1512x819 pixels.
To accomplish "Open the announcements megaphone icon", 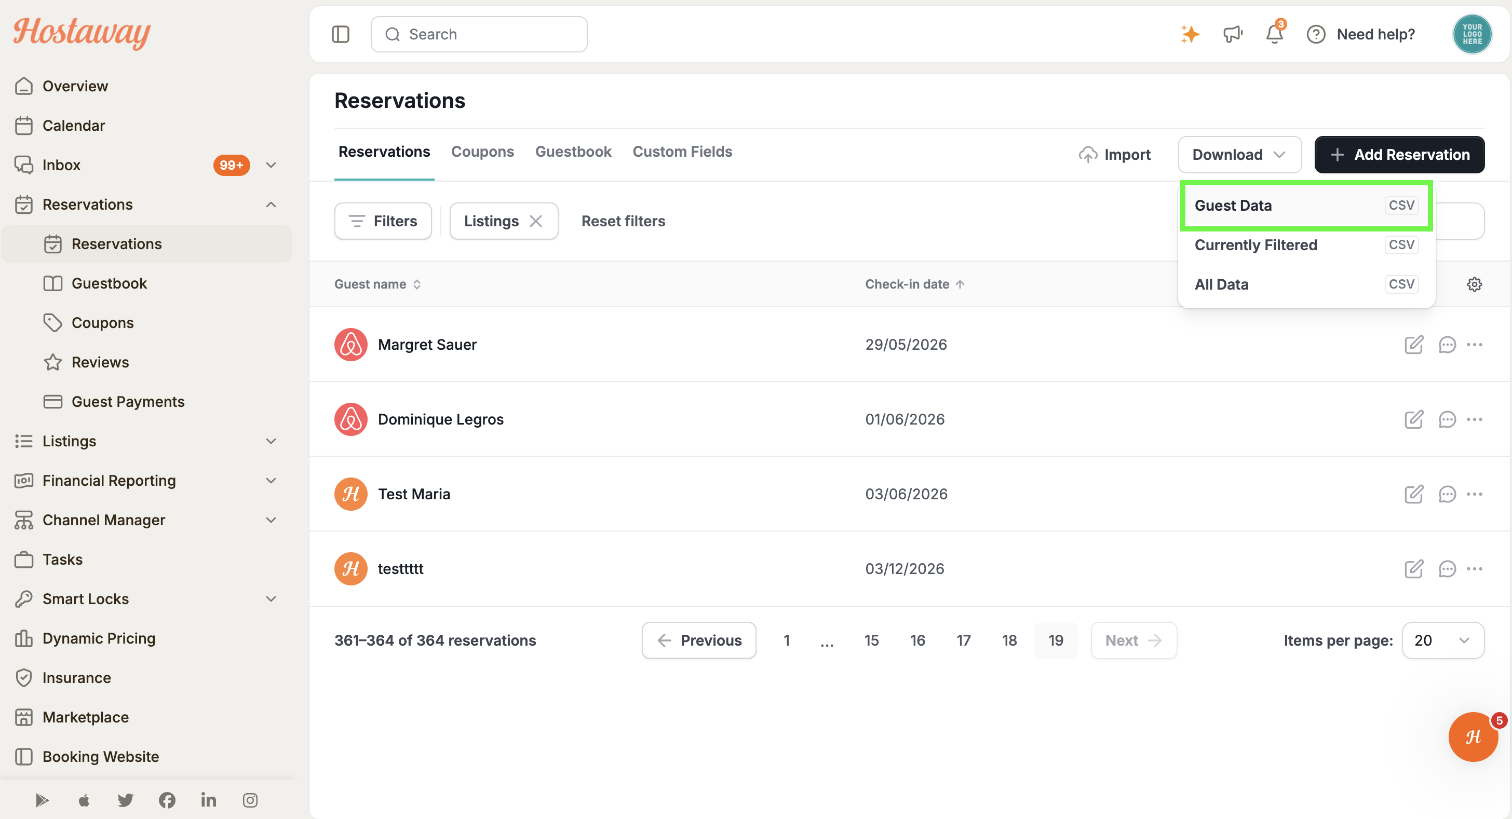I will pyautogui.click(x=1233, y=34).
